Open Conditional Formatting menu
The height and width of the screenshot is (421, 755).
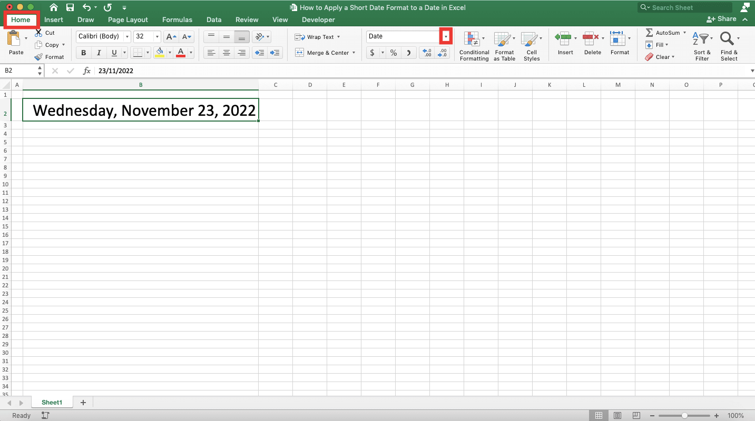pos(474,46)
